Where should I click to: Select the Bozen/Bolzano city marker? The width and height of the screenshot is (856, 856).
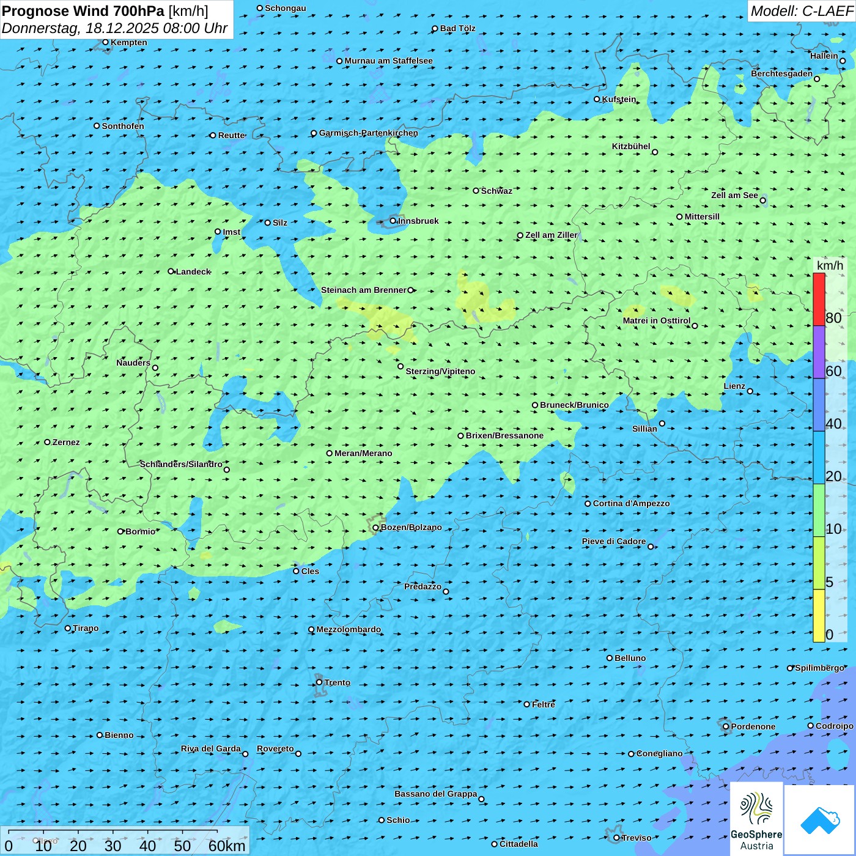click(x=375, y=528)
